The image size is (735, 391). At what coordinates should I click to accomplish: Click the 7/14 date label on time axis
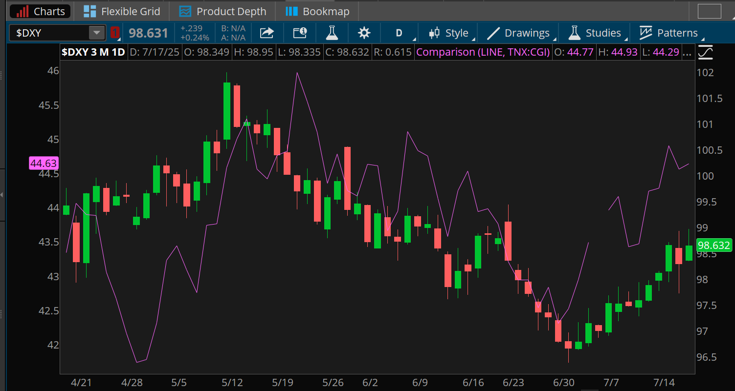(664, 382)
